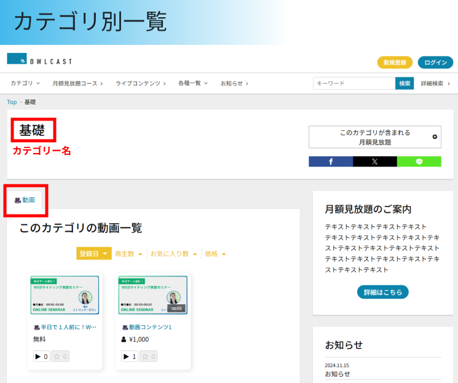This screenshot has width=458, height=383.
Task: Share on X icon button
Action: point(375,162)
